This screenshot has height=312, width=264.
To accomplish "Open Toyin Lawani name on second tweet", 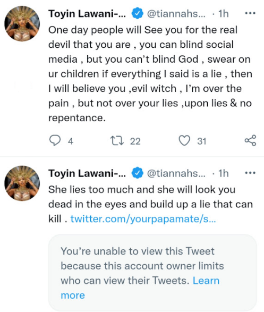I will click(87, 173).
